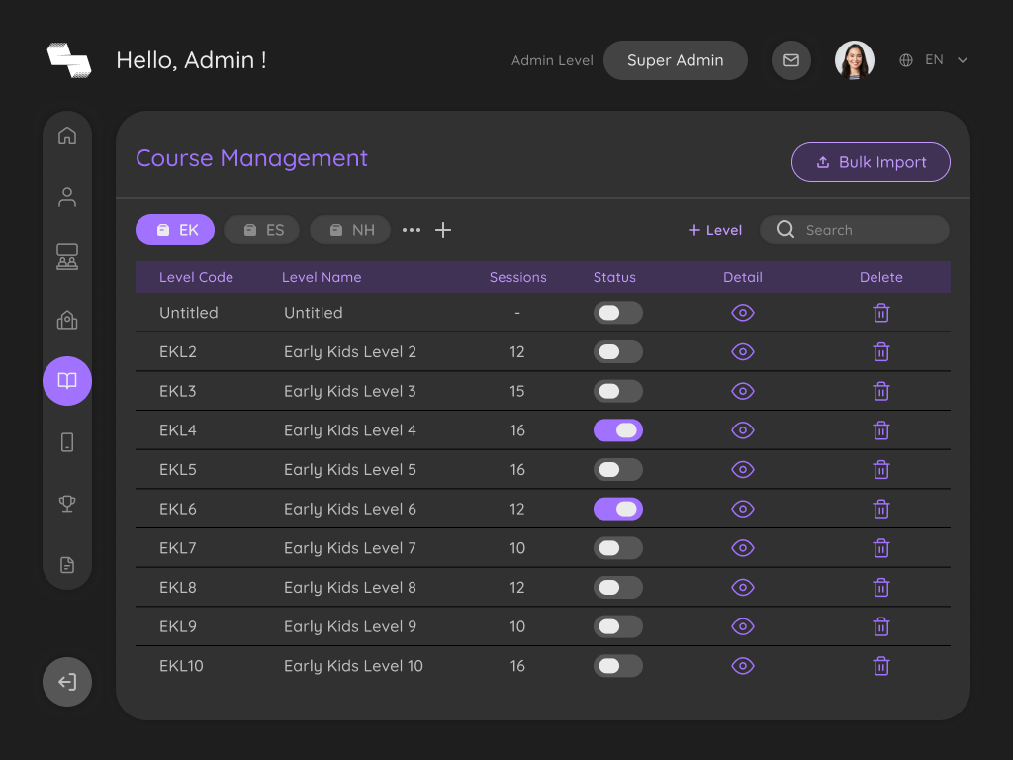Click the EKL10 level code cell
Viewport: 1013px width, 760px height.
(181, 666)
